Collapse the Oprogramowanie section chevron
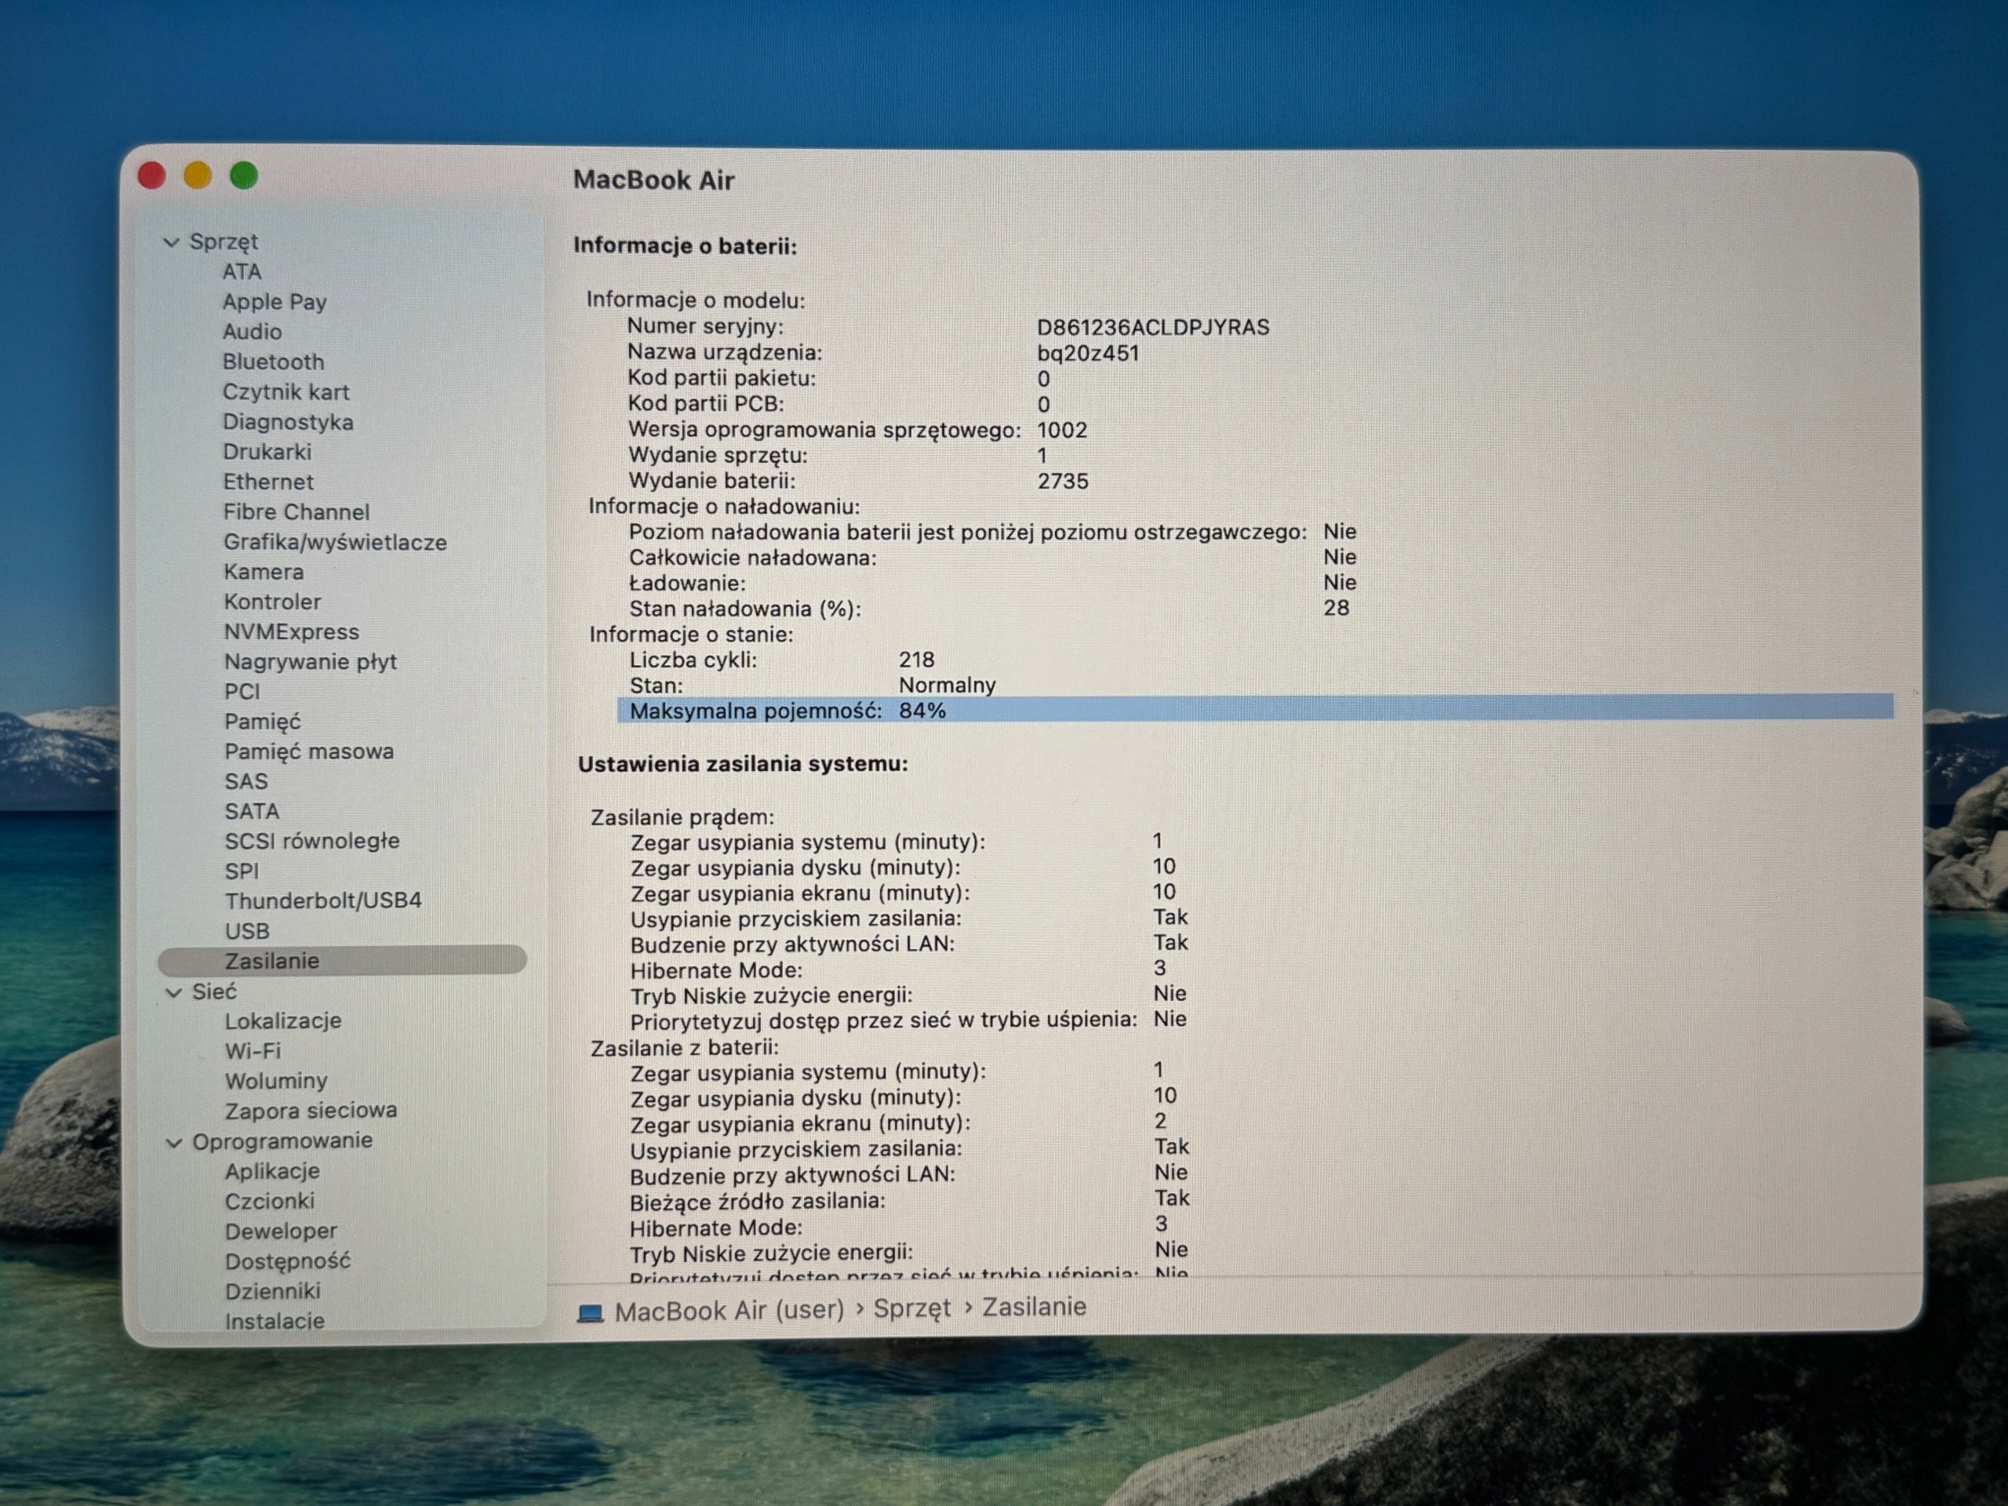 (173, 1143)
